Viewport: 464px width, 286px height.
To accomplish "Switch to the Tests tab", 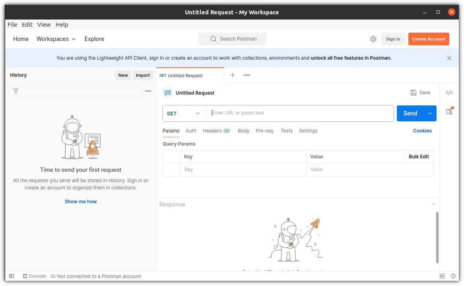I will coord(286,131).
